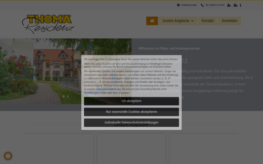The image size is (263, 164).
Task: Click the second user lock icon
Action: pyautogui.click(x=235, y=5)
